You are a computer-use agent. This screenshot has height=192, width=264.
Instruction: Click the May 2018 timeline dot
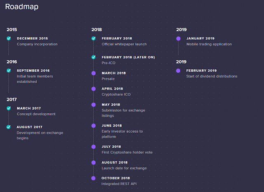coord(94,105)
